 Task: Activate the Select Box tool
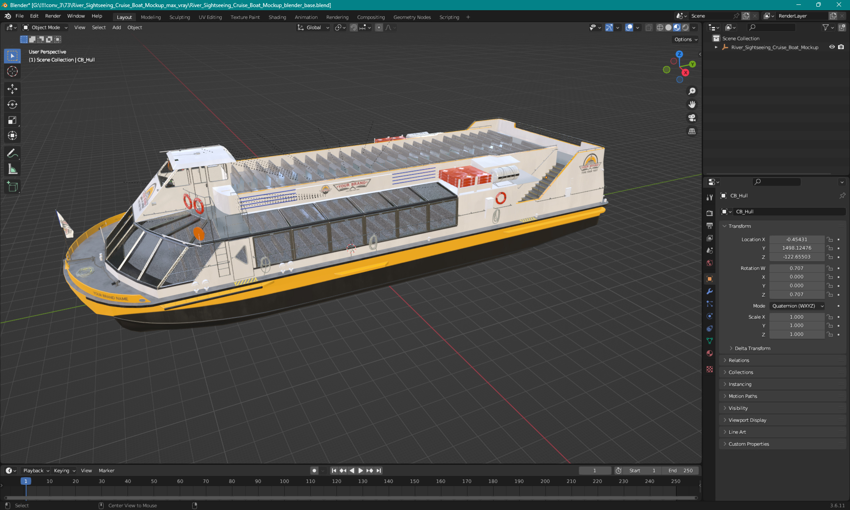click(x=12, y=56)
